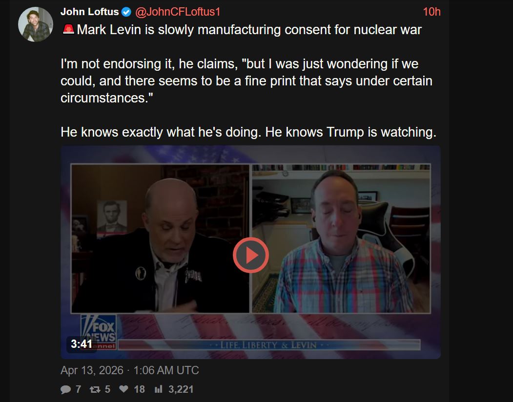Open John Loftus profile avatar

[x=35, y=24]
